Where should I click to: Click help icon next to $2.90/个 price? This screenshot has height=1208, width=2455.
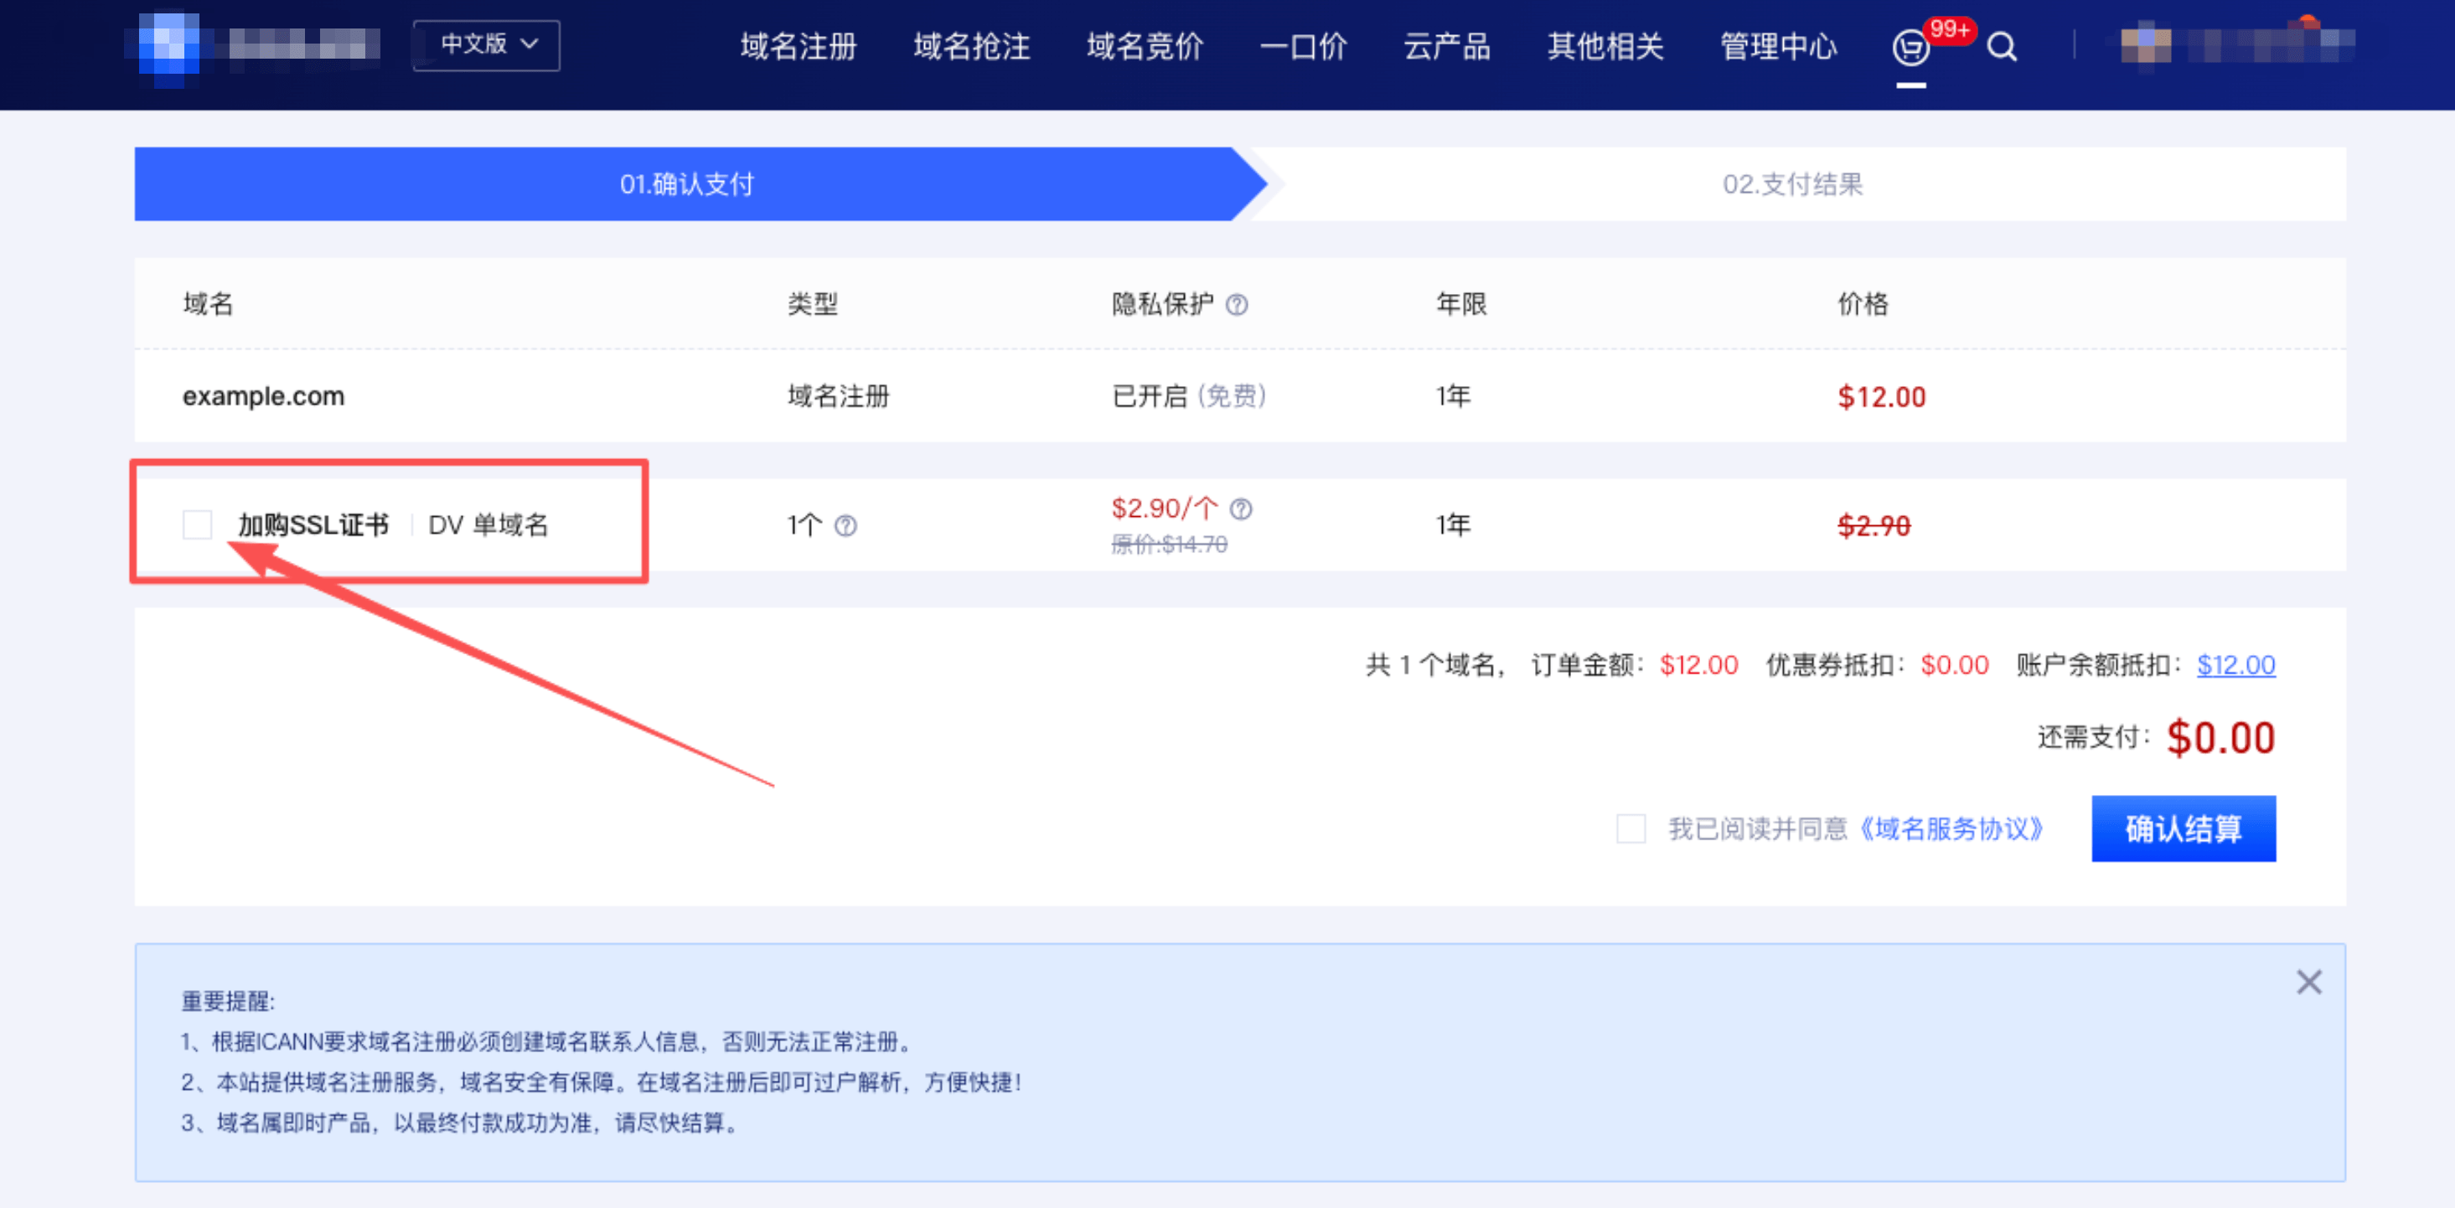(1241, 509)
